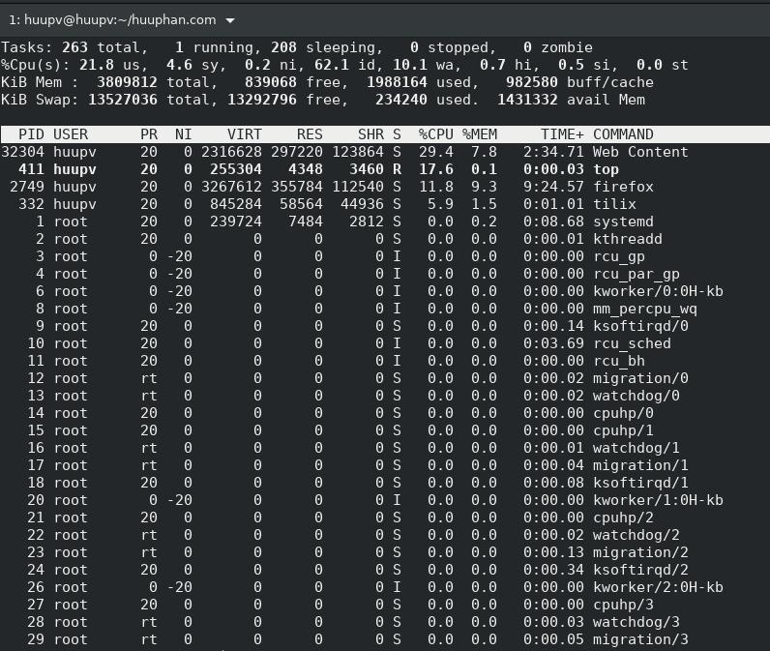Screen dimensions: 770x651
Task: Click PID 32304 in the process list
Action: tap(22, 152)
